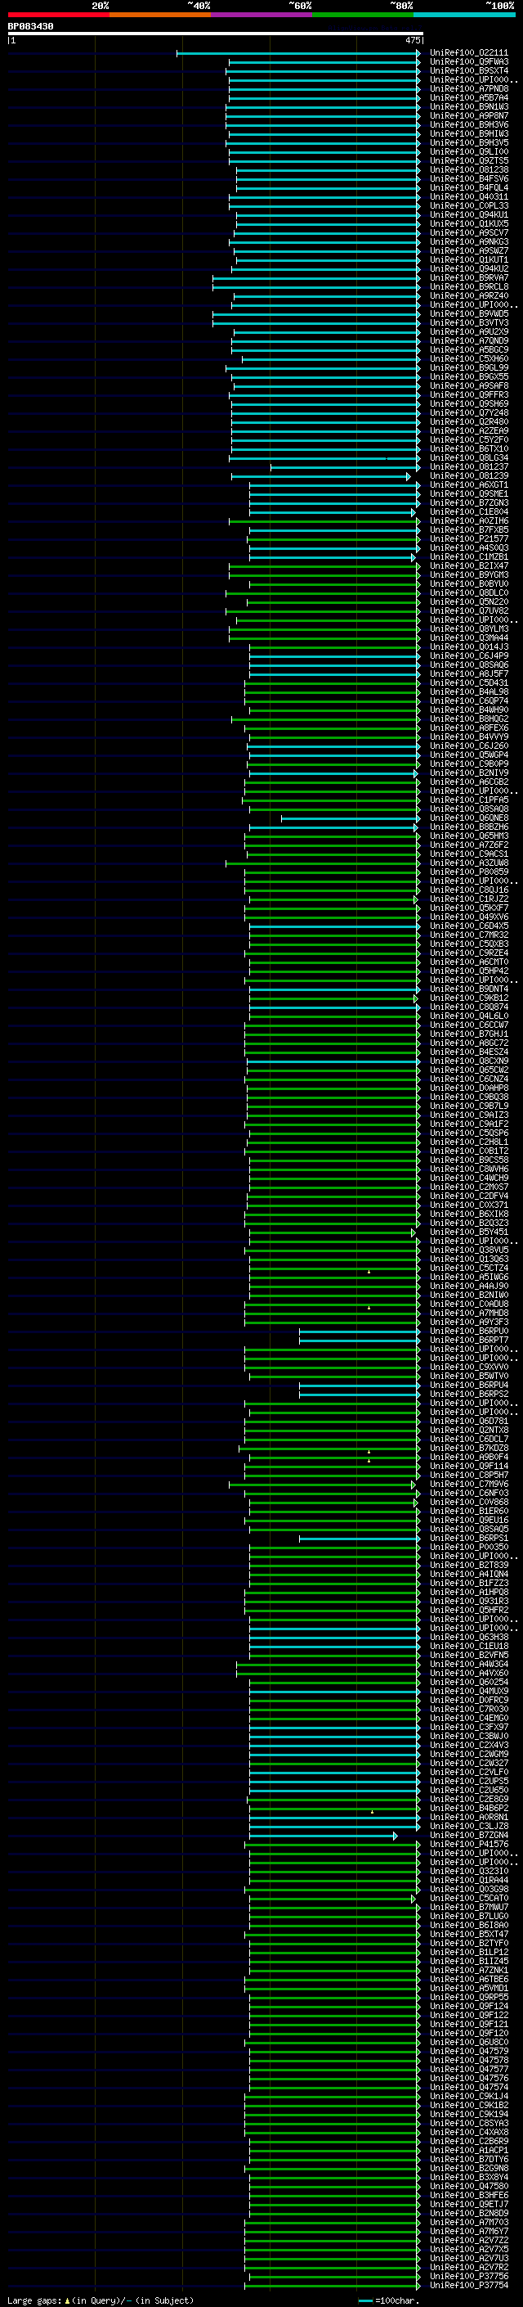Open hit UniRef100_C0PL33
Image resolution: width=523 pixels, height=2307 pixels.
coord(468,206)
